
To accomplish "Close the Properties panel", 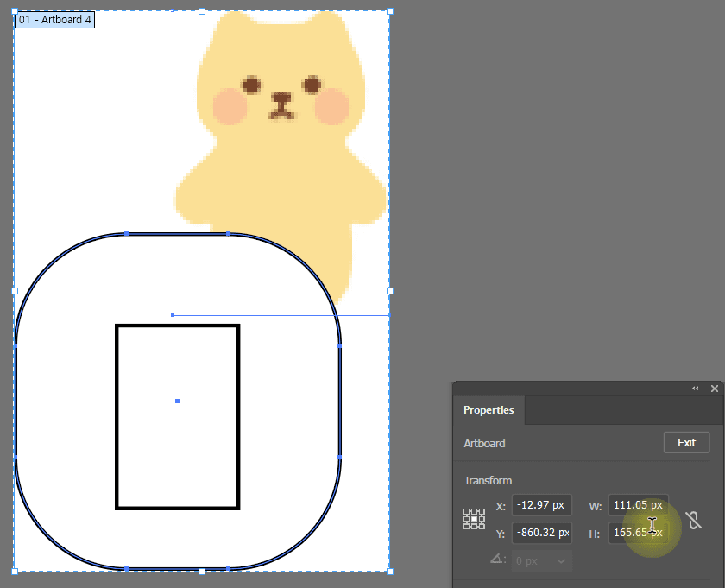I will tap(715, 389).
